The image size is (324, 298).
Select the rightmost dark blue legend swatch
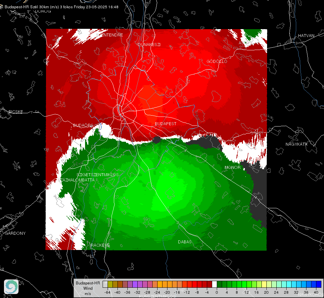pos(319,284)
